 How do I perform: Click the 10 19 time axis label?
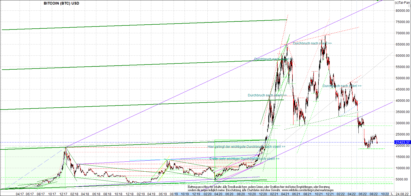click(x=185, y=194)
